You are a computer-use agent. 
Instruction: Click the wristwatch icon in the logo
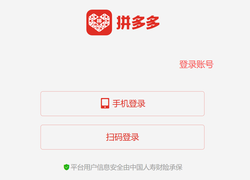pyautogui.click(x=103, y=24)
